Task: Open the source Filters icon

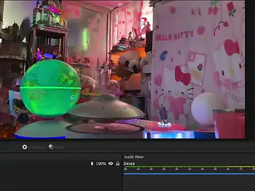Action: point(51,147)
